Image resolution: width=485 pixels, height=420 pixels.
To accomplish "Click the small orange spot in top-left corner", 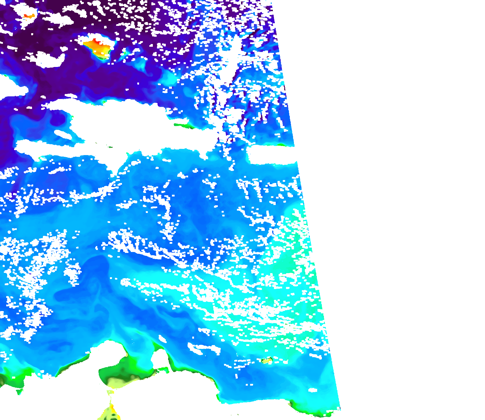I will pyautogui.click(x=29, y=16).
